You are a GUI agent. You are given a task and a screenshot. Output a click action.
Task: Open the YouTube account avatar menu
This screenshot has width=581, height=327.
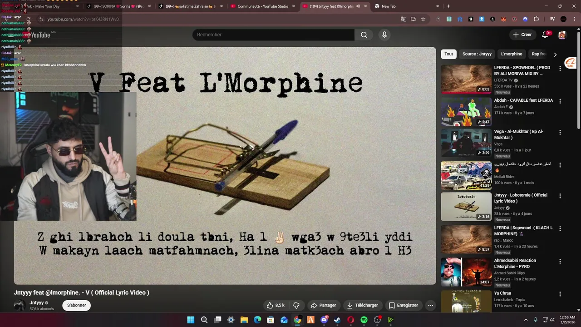point(562,35)
